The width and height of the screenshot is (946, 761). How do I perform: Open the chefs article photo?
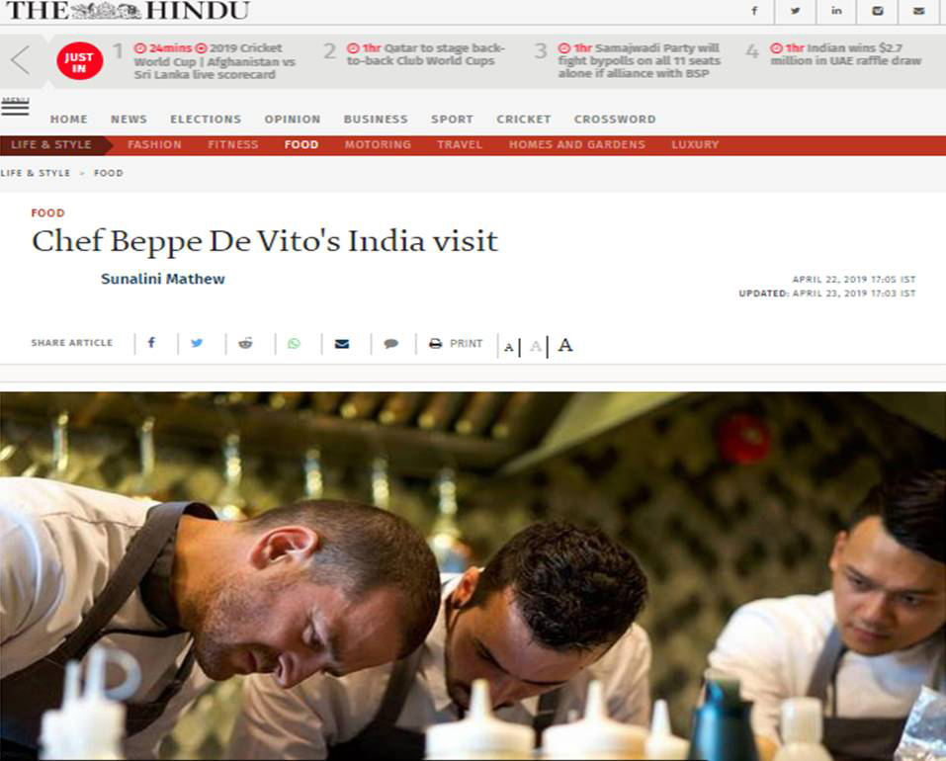pyautogui.click(x=473, y=576)
